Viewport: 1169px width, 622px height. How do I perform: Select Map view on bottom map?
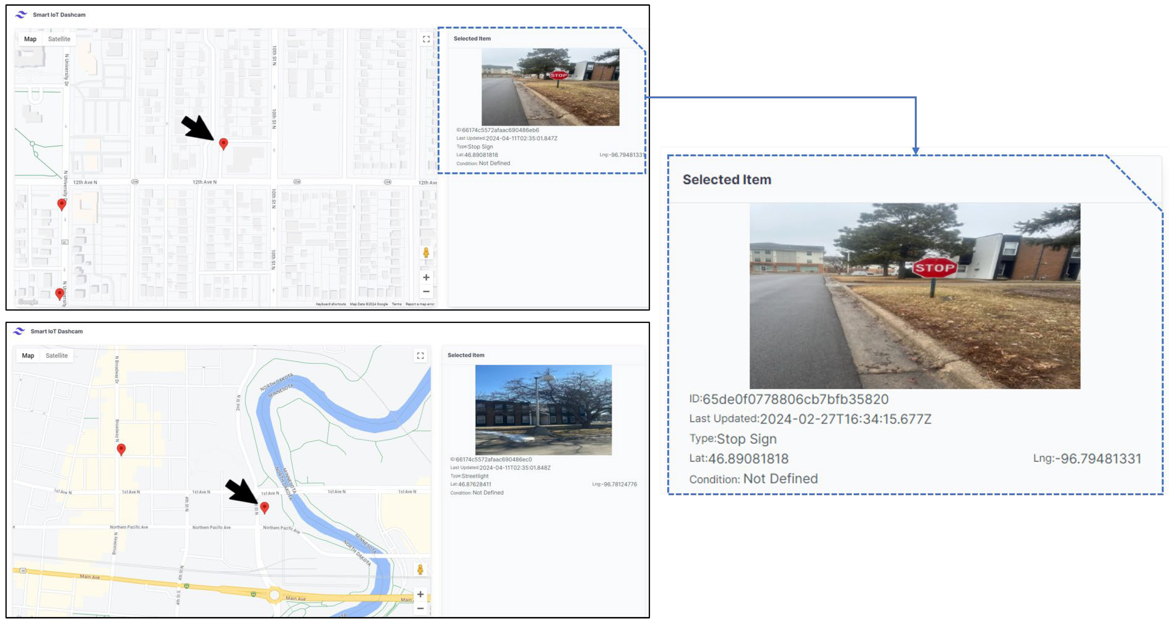28,356
